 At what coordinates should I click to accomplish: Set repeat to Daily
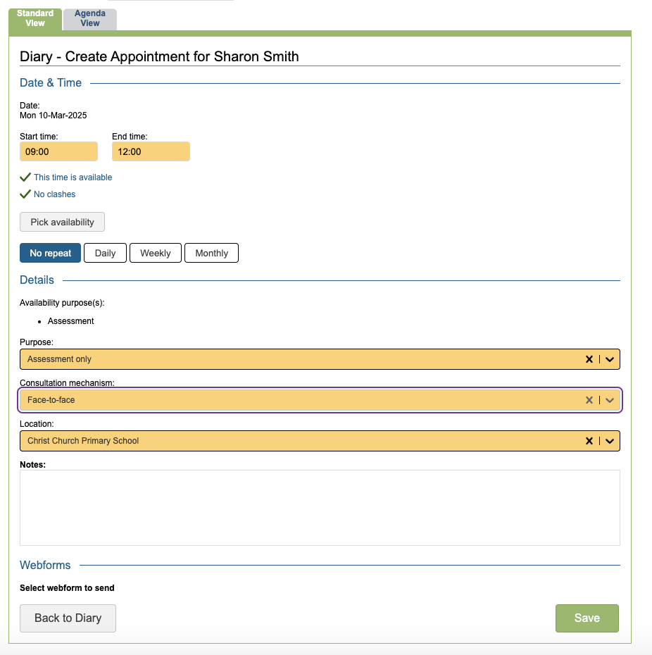pos(105,253)
